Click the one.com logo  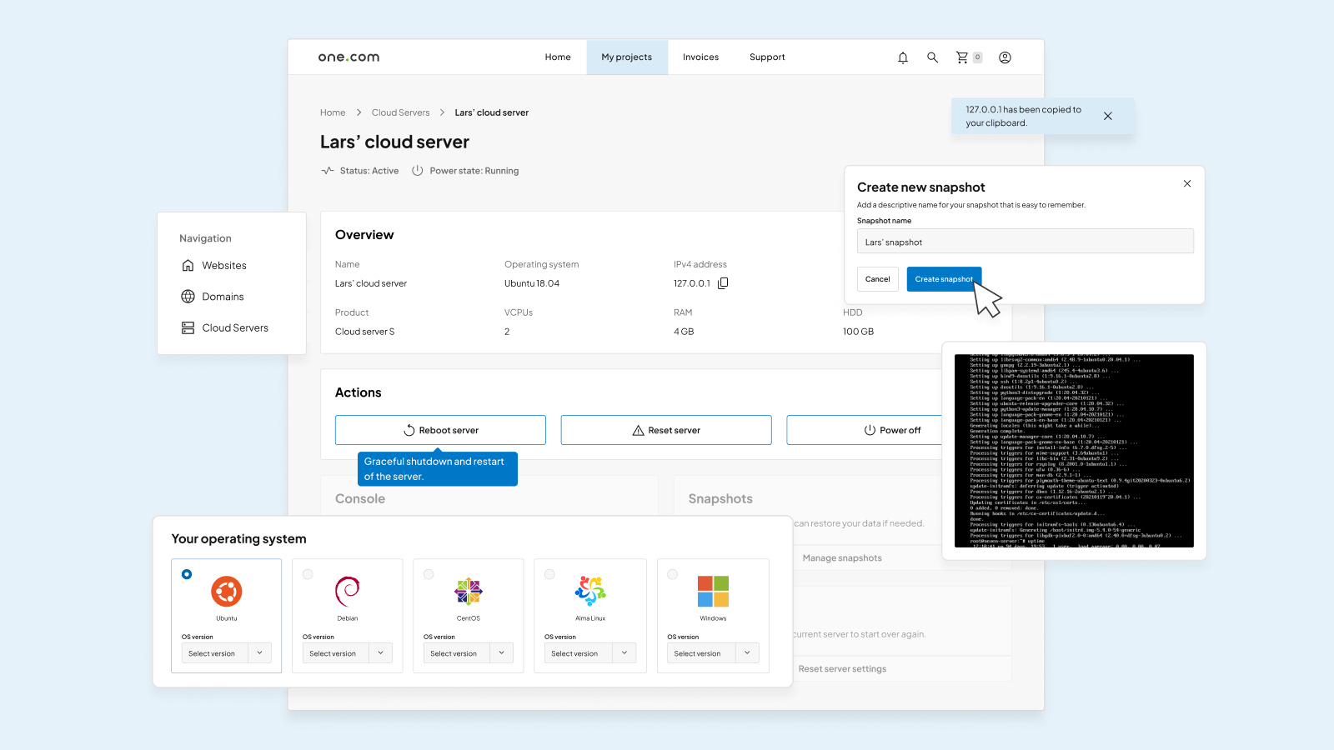[x=349, y=57]
